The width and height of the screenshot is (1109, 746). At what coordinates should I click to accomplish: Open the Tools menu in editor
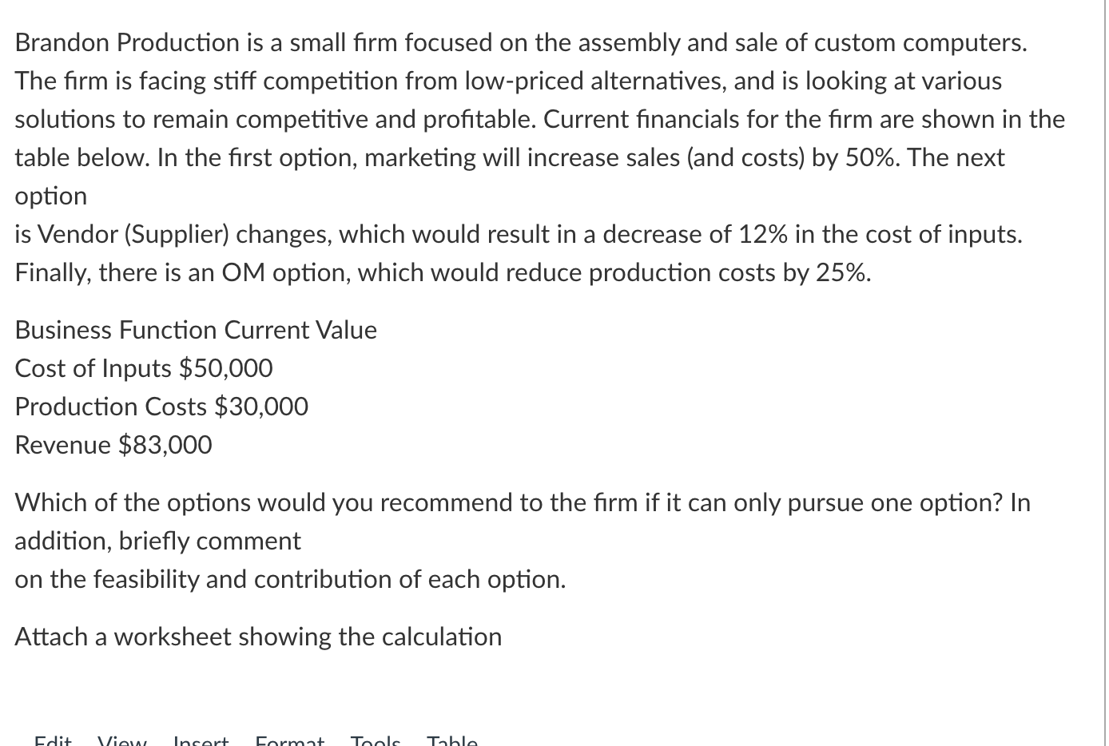click(376, 740)
